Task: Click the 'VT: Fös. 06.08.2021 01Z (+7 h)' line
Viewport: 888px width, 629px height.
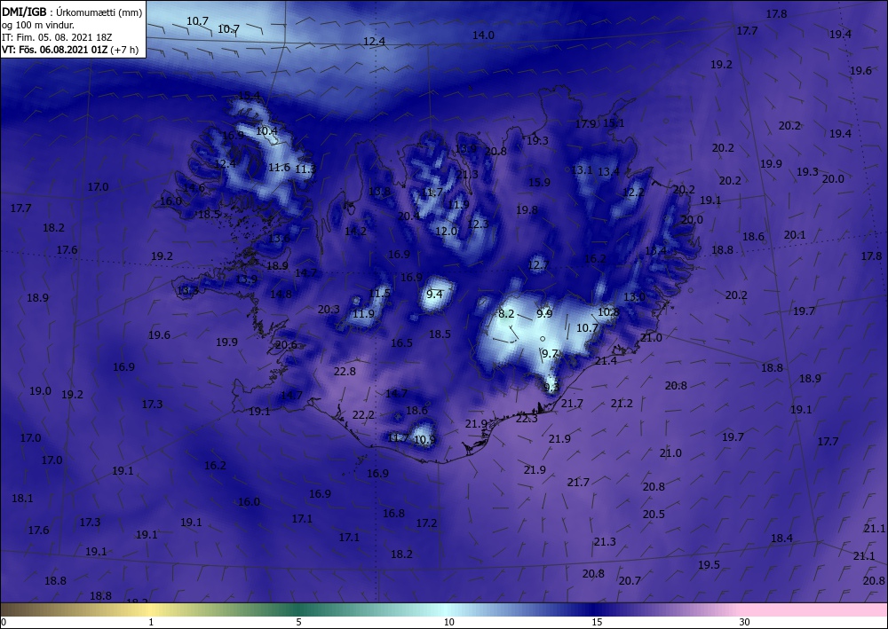Action: click(71, 49)
